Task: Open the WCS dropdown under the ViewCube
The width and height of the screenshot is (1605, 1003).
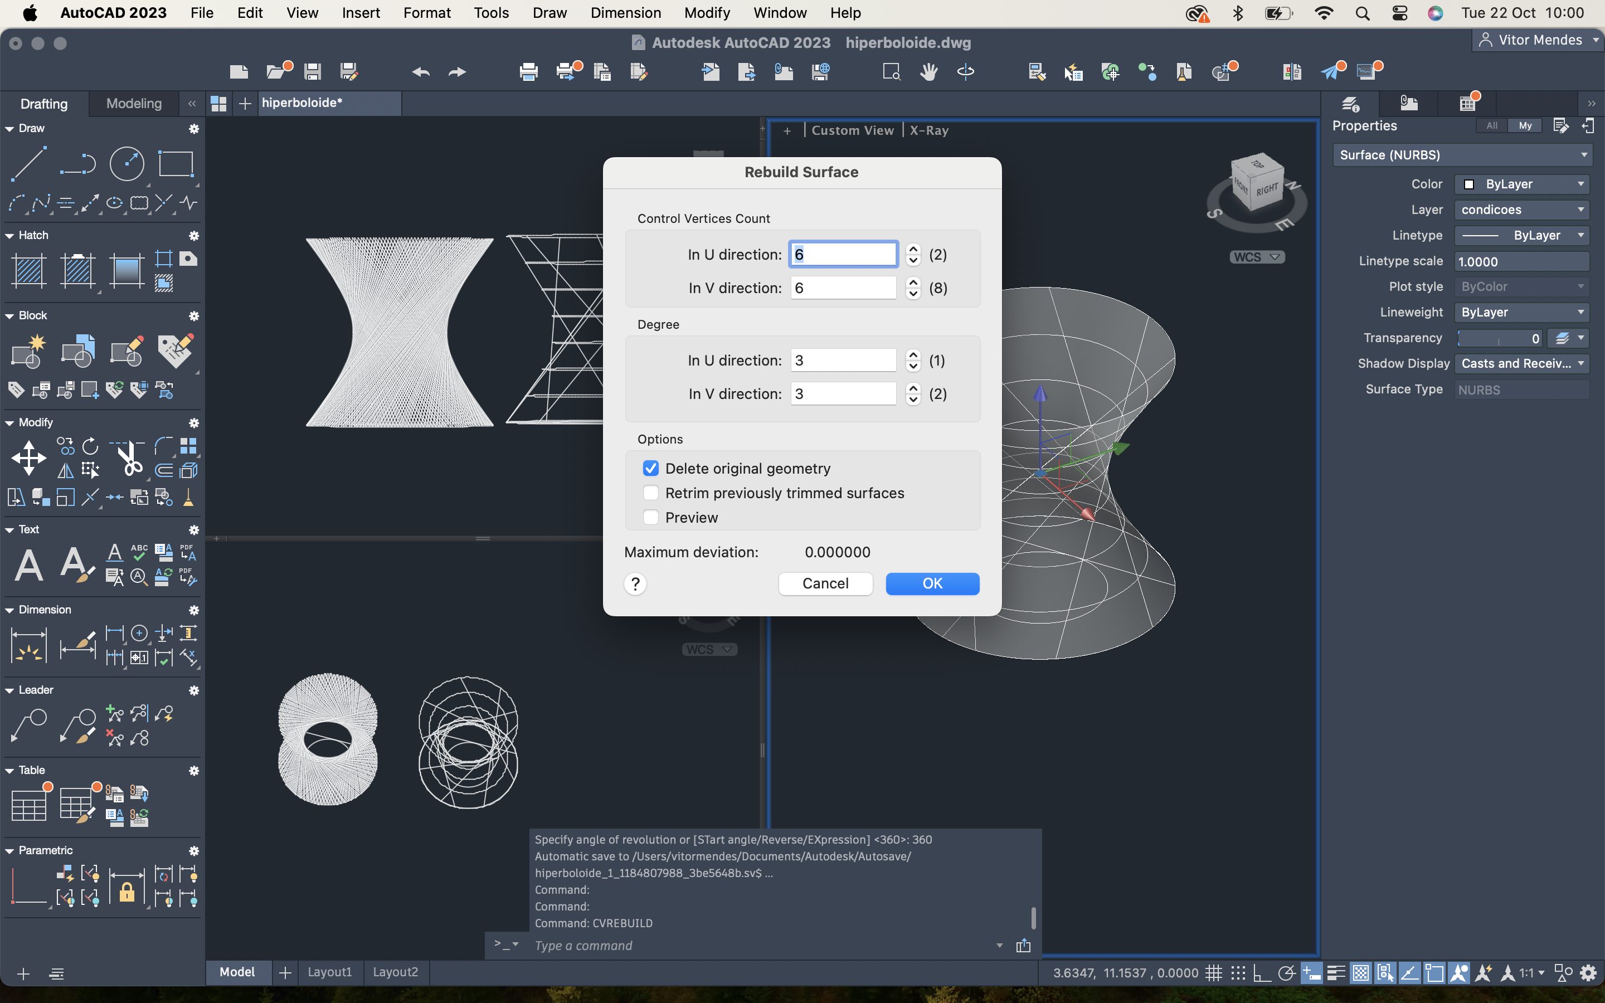Action: coord(1257,257)
